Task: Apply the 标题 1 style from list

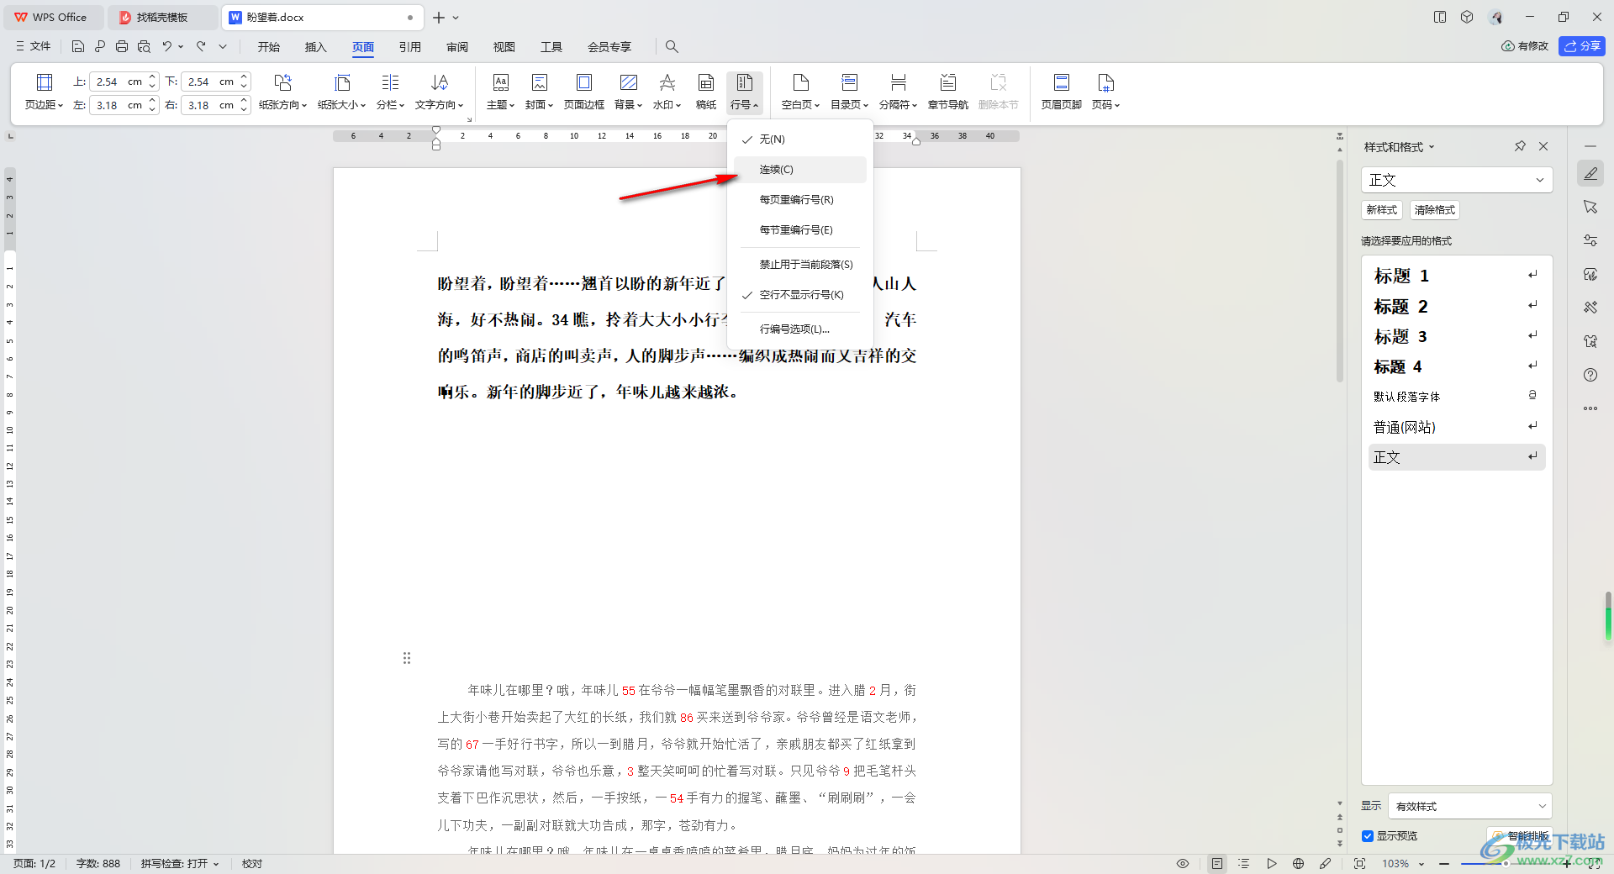Action: [1457, 276]
